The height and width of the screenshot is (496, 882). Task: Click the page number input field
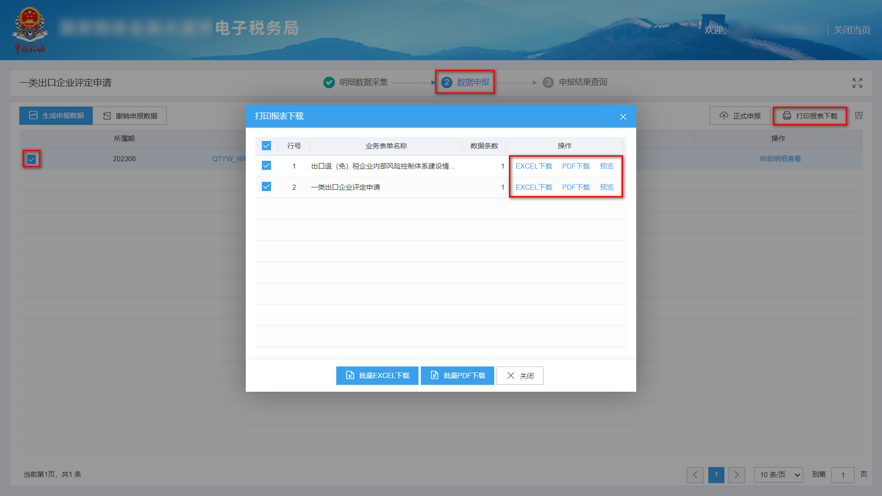843,475
